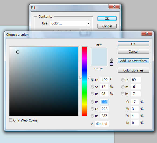This screenshot has width=157, height=143.
Task: Click the blue value field 237
Action: 104,116
